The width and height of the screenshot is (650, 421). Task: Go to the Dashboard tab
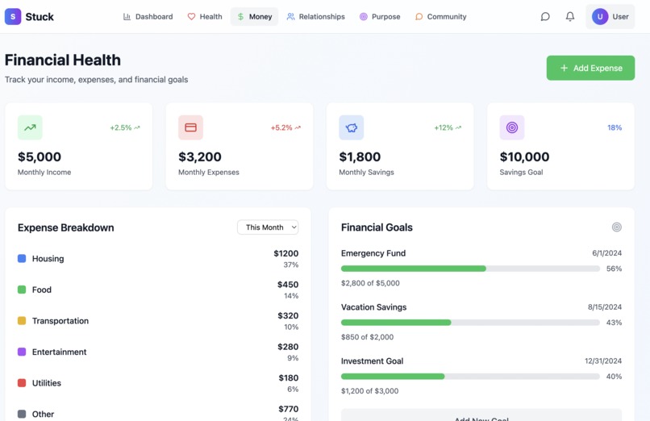click(148, 17)
